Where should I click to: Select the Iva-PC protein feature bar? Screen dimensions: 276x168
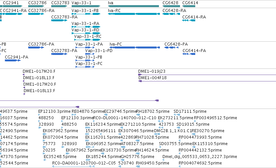135,47
